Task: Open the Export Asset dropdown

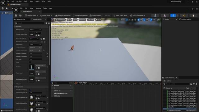Action: click(95, 16)
